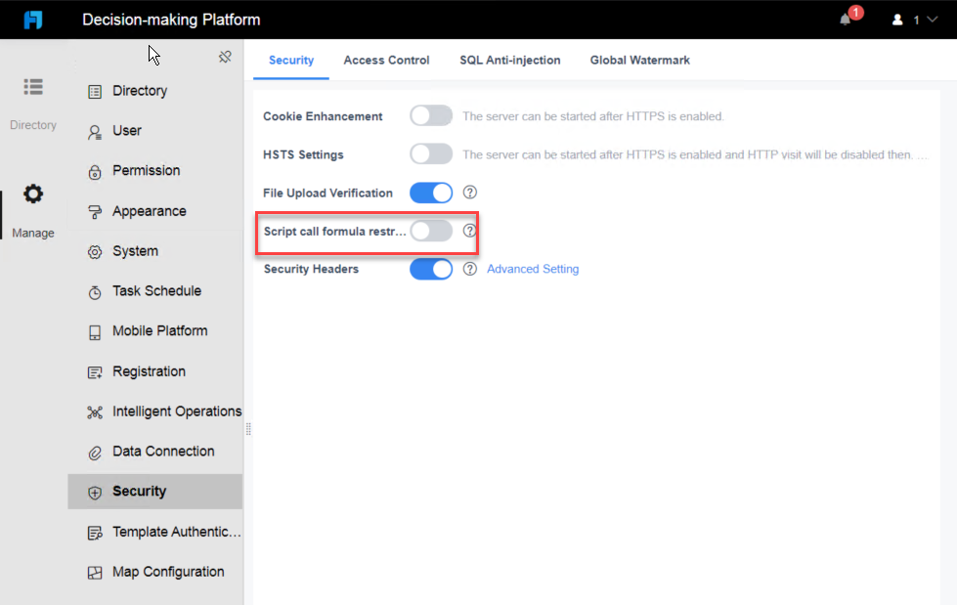Switch to the Access Control tab
This screenshot has height=605, width=957.
coord(386,60)
